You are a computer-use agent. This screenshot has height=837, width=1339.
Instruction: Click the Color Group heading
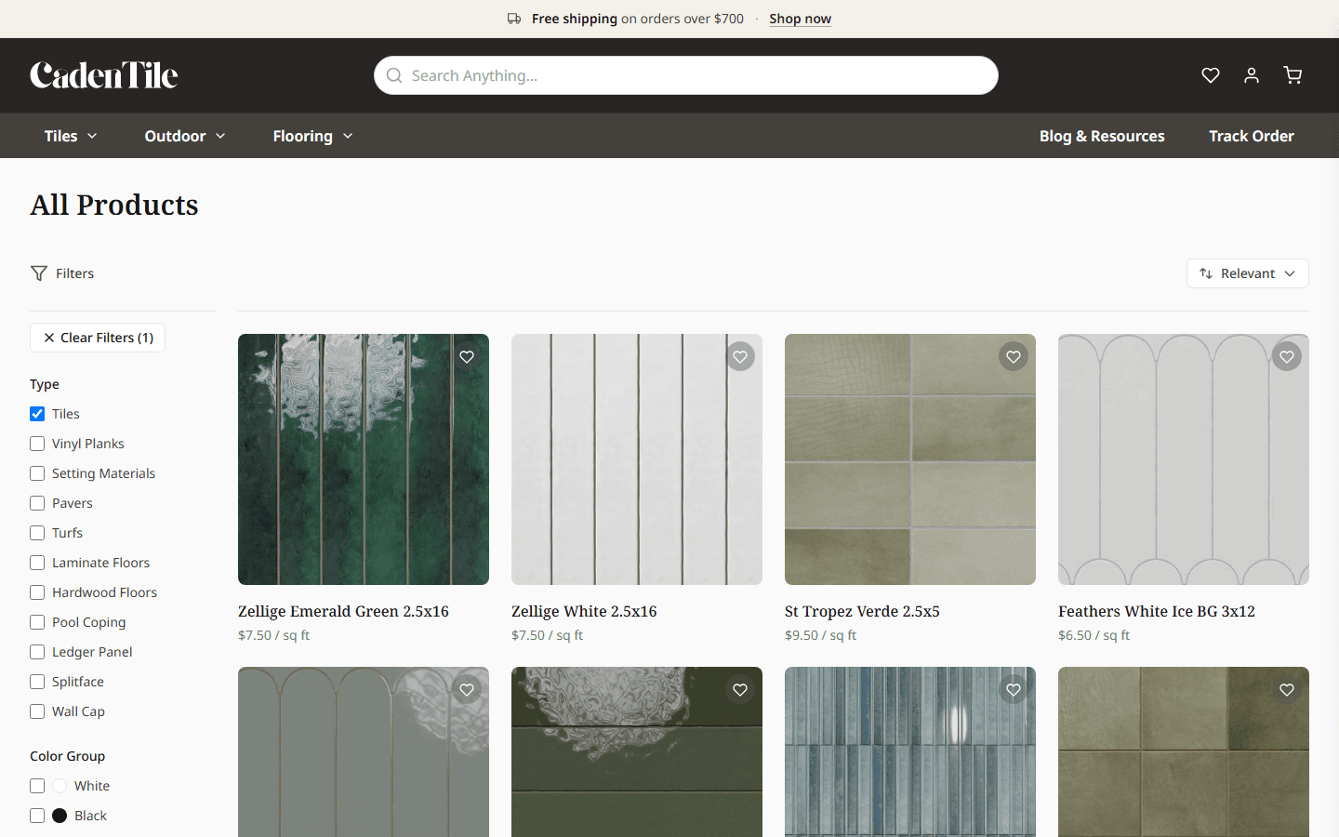[67, 756]
